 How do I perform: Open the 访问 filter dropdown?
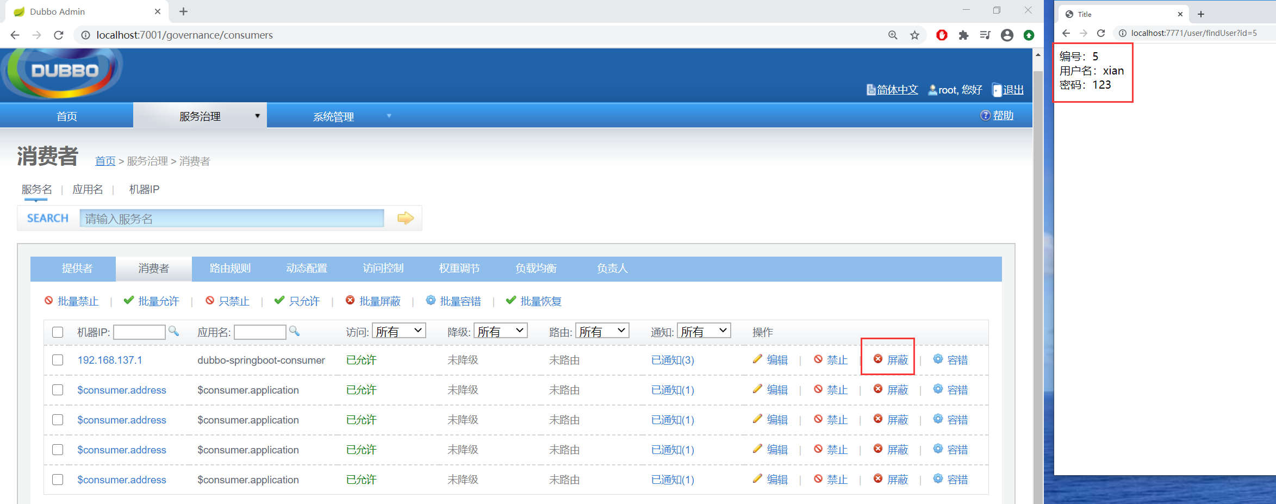click(x=399, y=331)
